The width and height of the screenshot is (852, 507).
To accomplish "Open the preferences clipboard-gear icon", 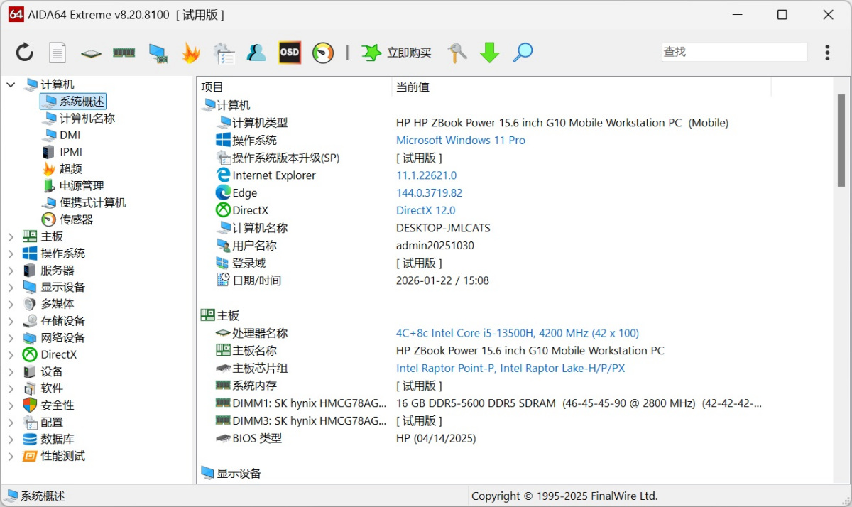I will (x=224, y=52).
